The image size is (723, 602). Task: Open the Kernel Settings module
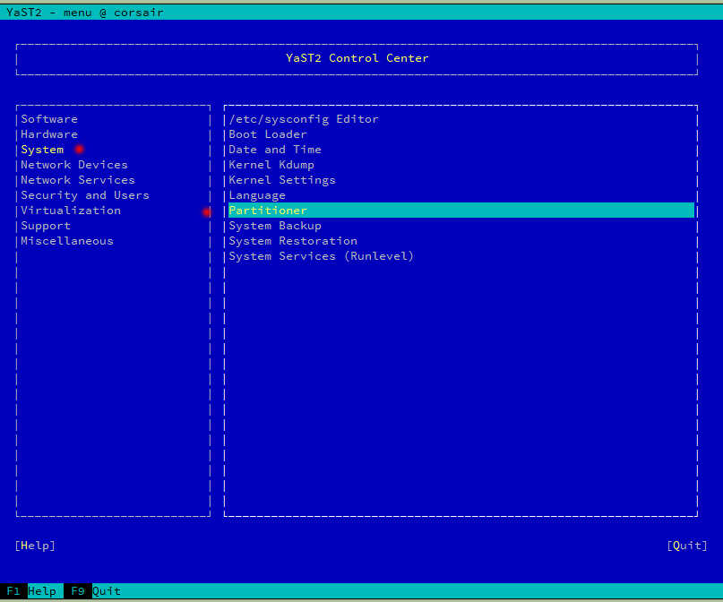pyautogui.click(x=282, y=180)
